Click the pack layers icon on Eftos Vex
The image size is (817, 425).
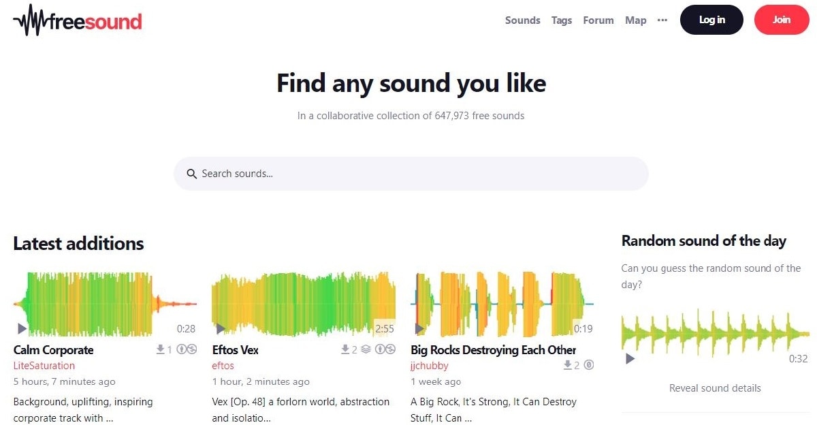[x=366, y=349]
